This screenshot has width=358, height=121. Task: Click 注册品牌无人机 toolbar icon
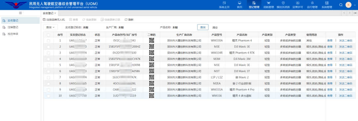click(44, 20)
